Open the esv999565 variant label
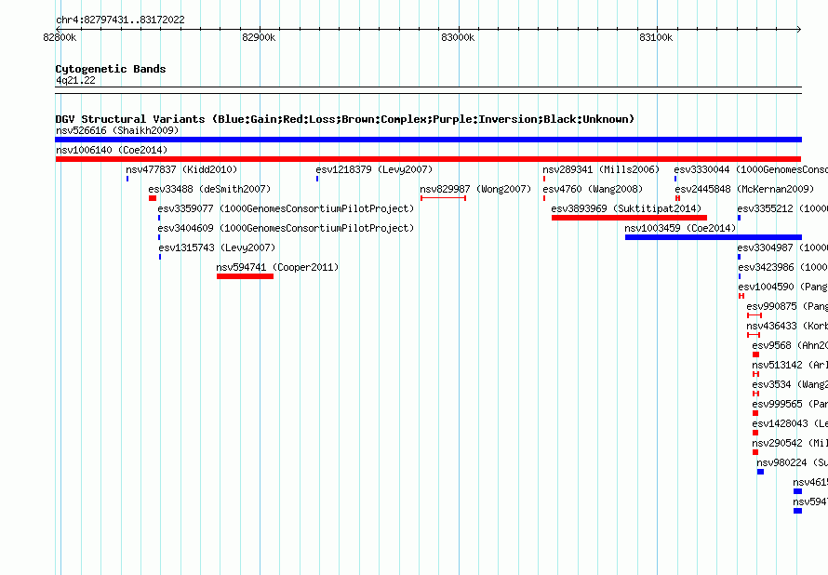This screenshot has height=575, width=828. pyautogui.click(x=790, y=404)
